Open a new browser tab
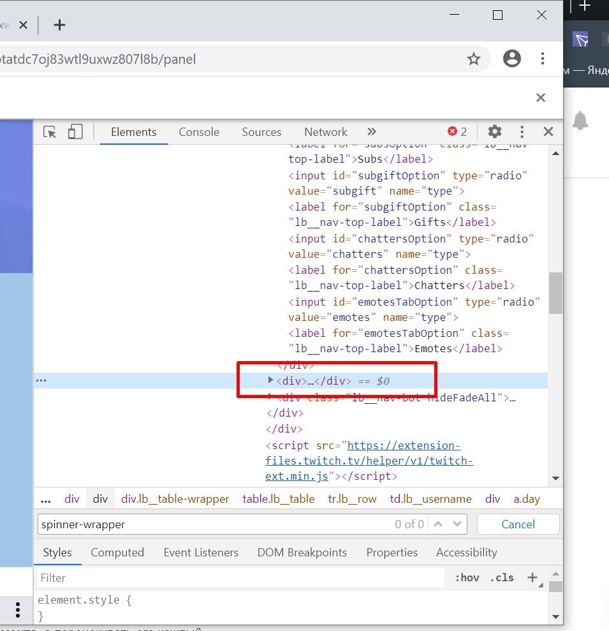This screenshot has height=631, width=609. [59, 25]
